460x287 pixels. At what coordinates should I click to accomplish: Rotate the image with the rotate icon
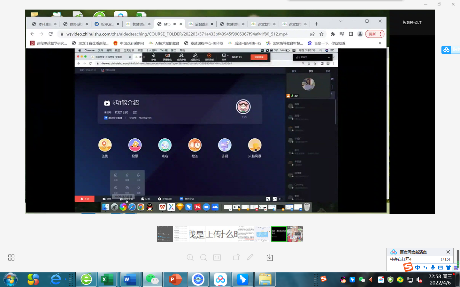pyautogui.click(x=236, y=257)
